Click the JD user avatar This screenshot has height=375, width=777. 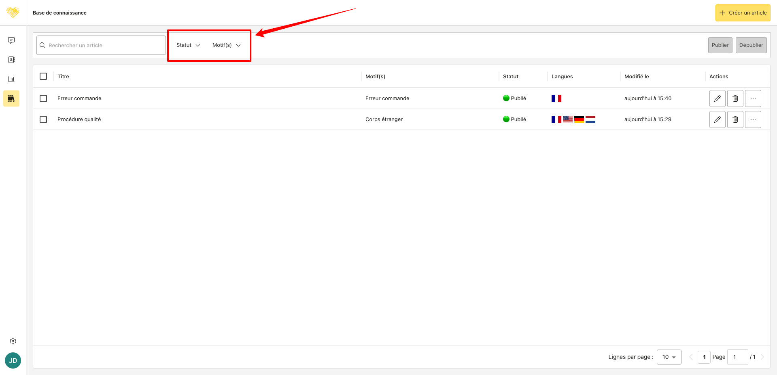click(x=13, y=360)
